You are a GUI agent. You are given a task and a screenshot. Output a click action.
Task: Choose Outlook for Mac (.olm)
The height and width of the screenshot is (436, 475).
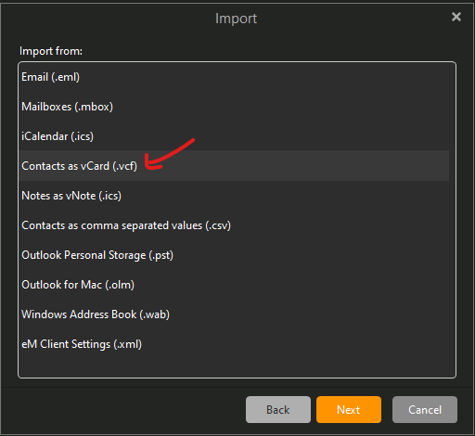[x=234, y=285]
